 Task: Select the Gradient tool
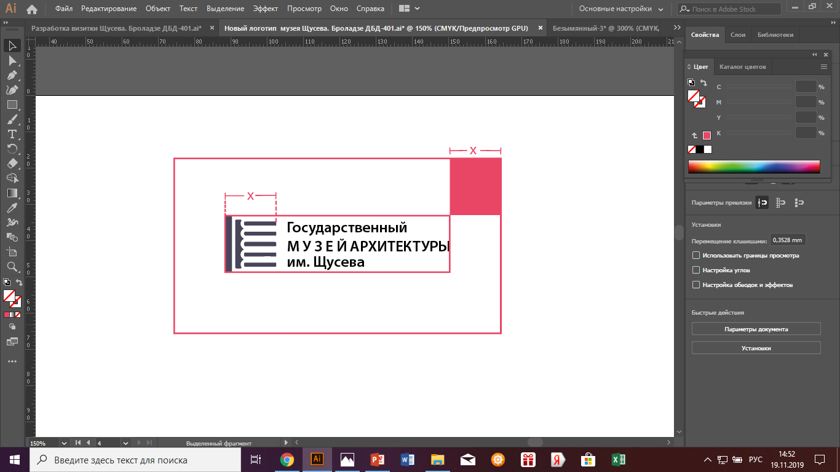click(x=12, y=193)
